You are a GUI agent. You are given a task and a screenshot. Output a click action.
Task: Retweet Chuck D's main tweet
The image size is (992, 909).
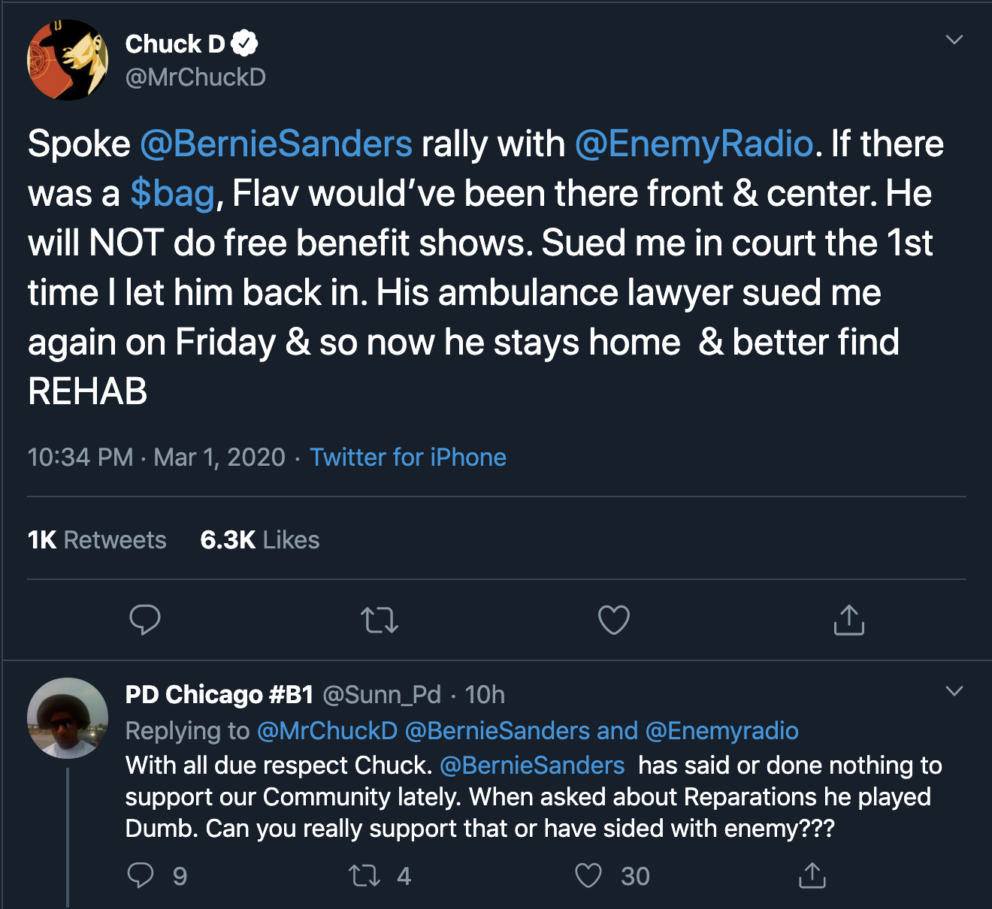(380, 620)
